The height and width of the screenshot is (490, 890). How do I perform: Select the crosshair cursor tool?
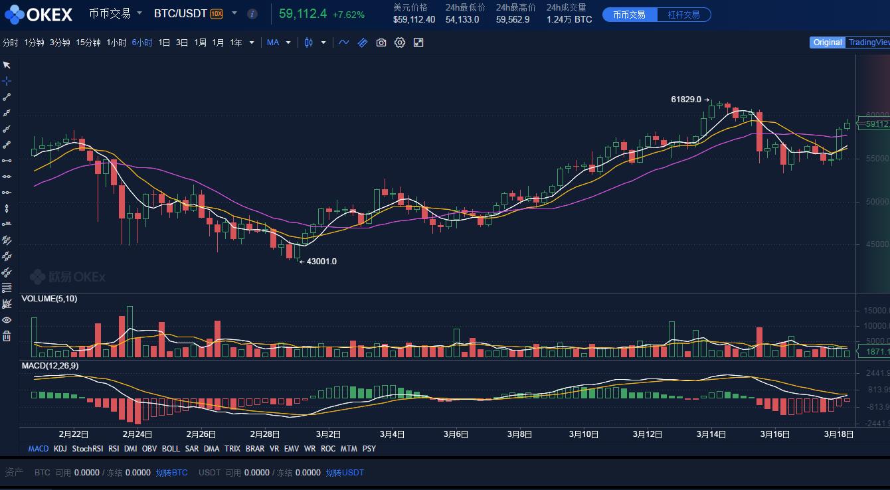click(x=7, y=80)
